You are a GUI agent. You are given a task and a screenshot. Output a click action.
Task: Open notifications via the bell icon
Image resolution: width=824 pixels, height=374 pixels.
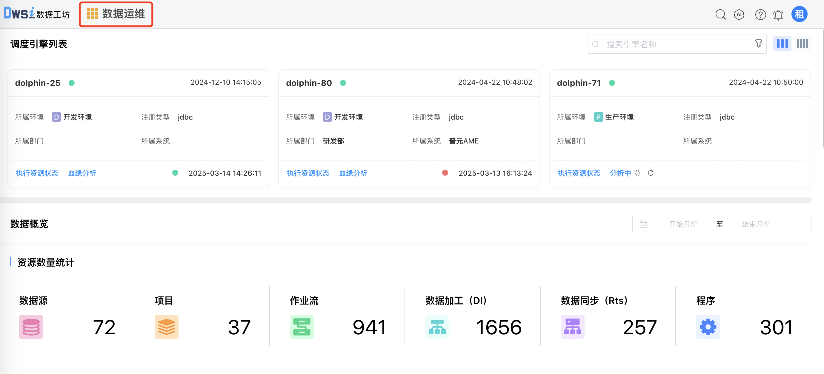tap(778, 14)
